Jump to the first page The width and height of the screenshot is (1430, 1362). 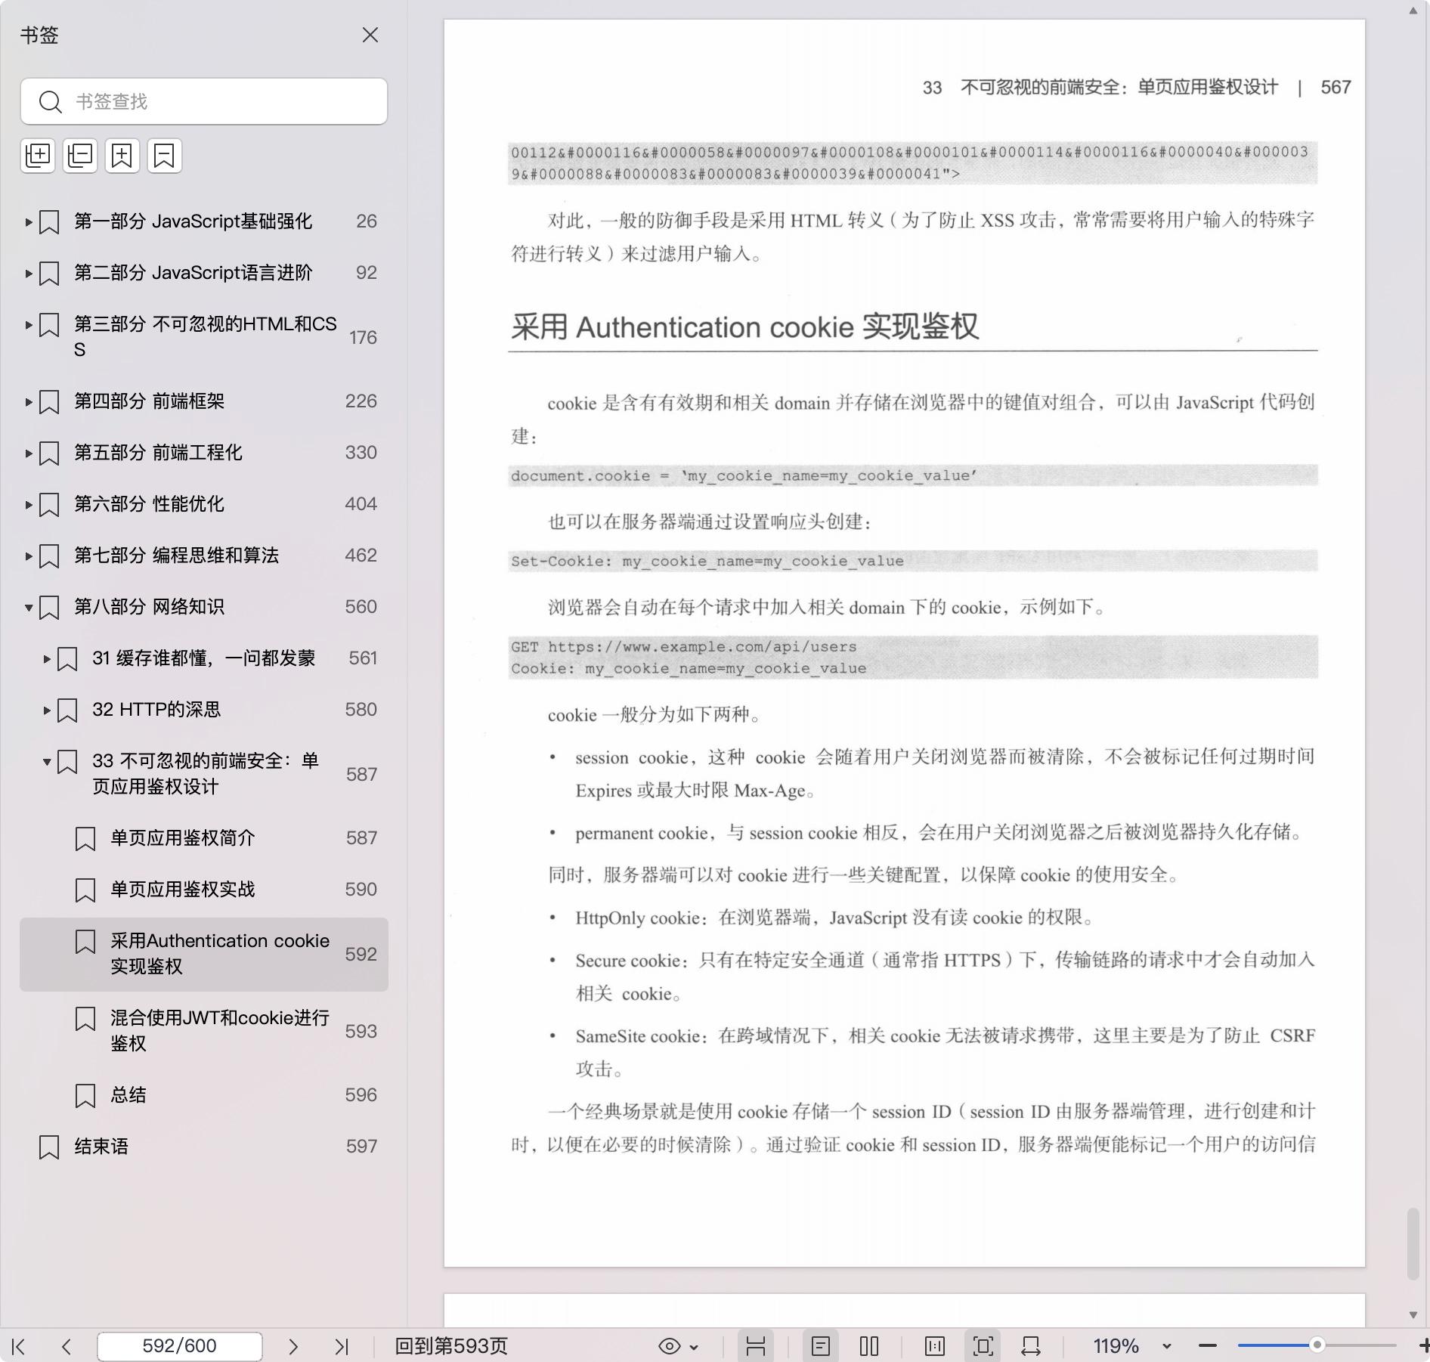click(x=20, y=1346)
